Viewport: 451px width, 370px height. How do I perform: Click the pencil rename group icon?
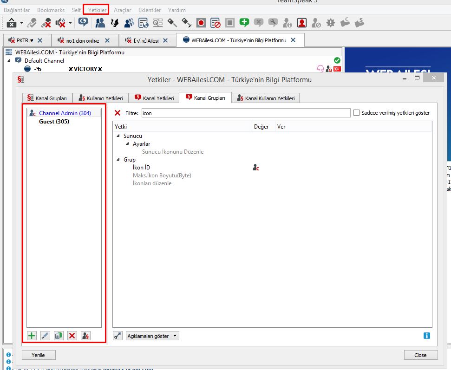(x=45, y=336)
